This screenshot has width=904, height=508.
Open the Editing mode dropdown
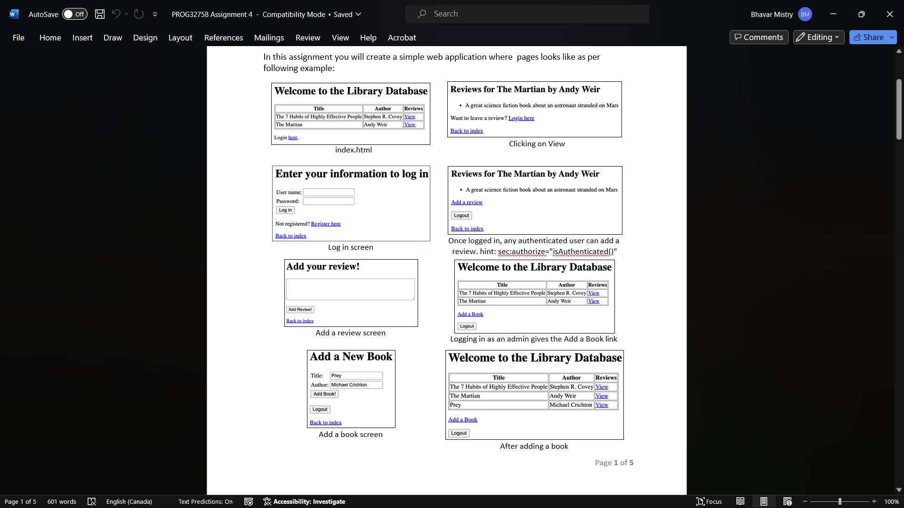coord(818,37)
